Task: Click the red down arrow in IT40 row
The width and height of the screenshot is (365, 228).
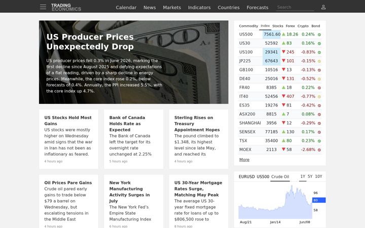Action: click(x=283, y=96)
